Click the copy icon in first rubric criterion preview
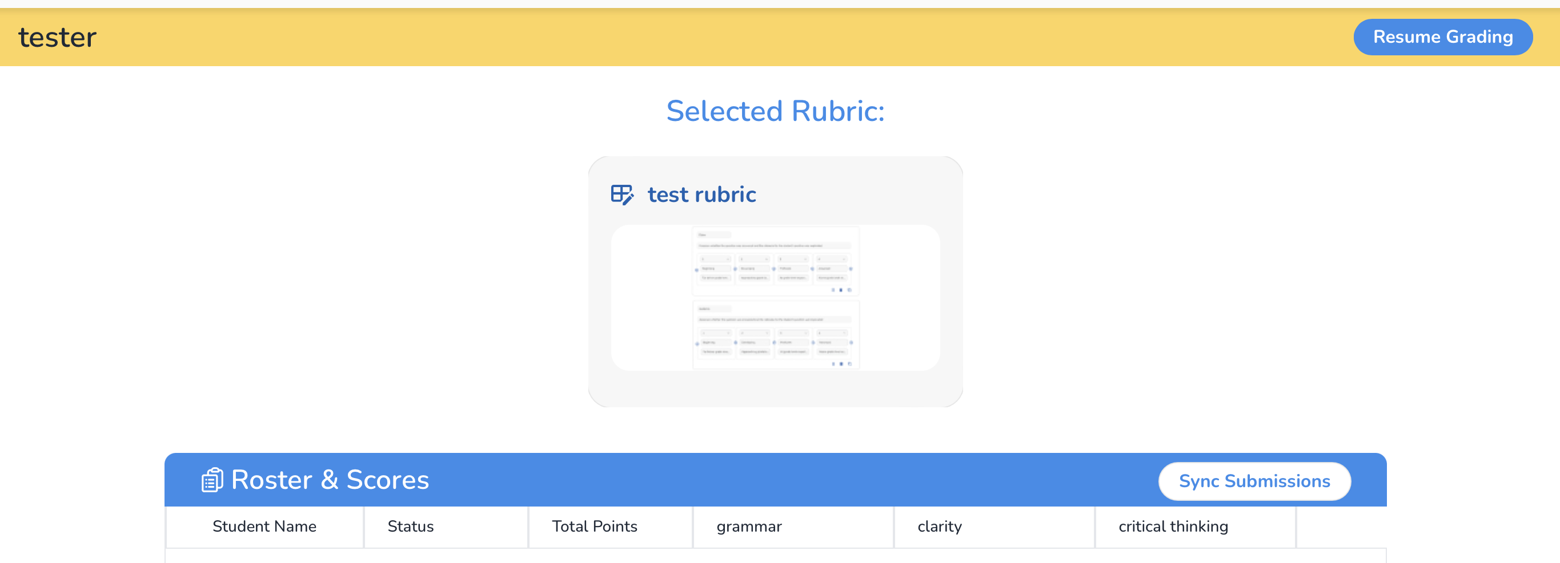1560x563 pixels. click(x=849, y=290)
